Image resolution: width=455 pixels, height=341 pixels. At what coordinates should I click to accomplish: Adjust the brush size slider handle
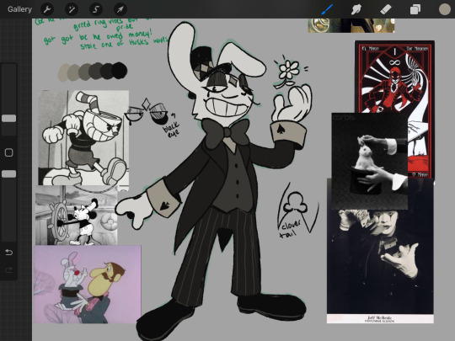(x=9, y=119)
